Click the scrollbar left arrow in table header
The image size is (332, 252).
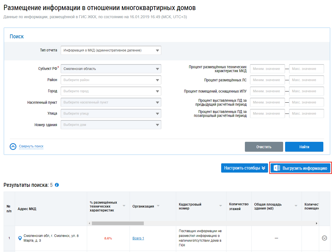pos(89,223)
